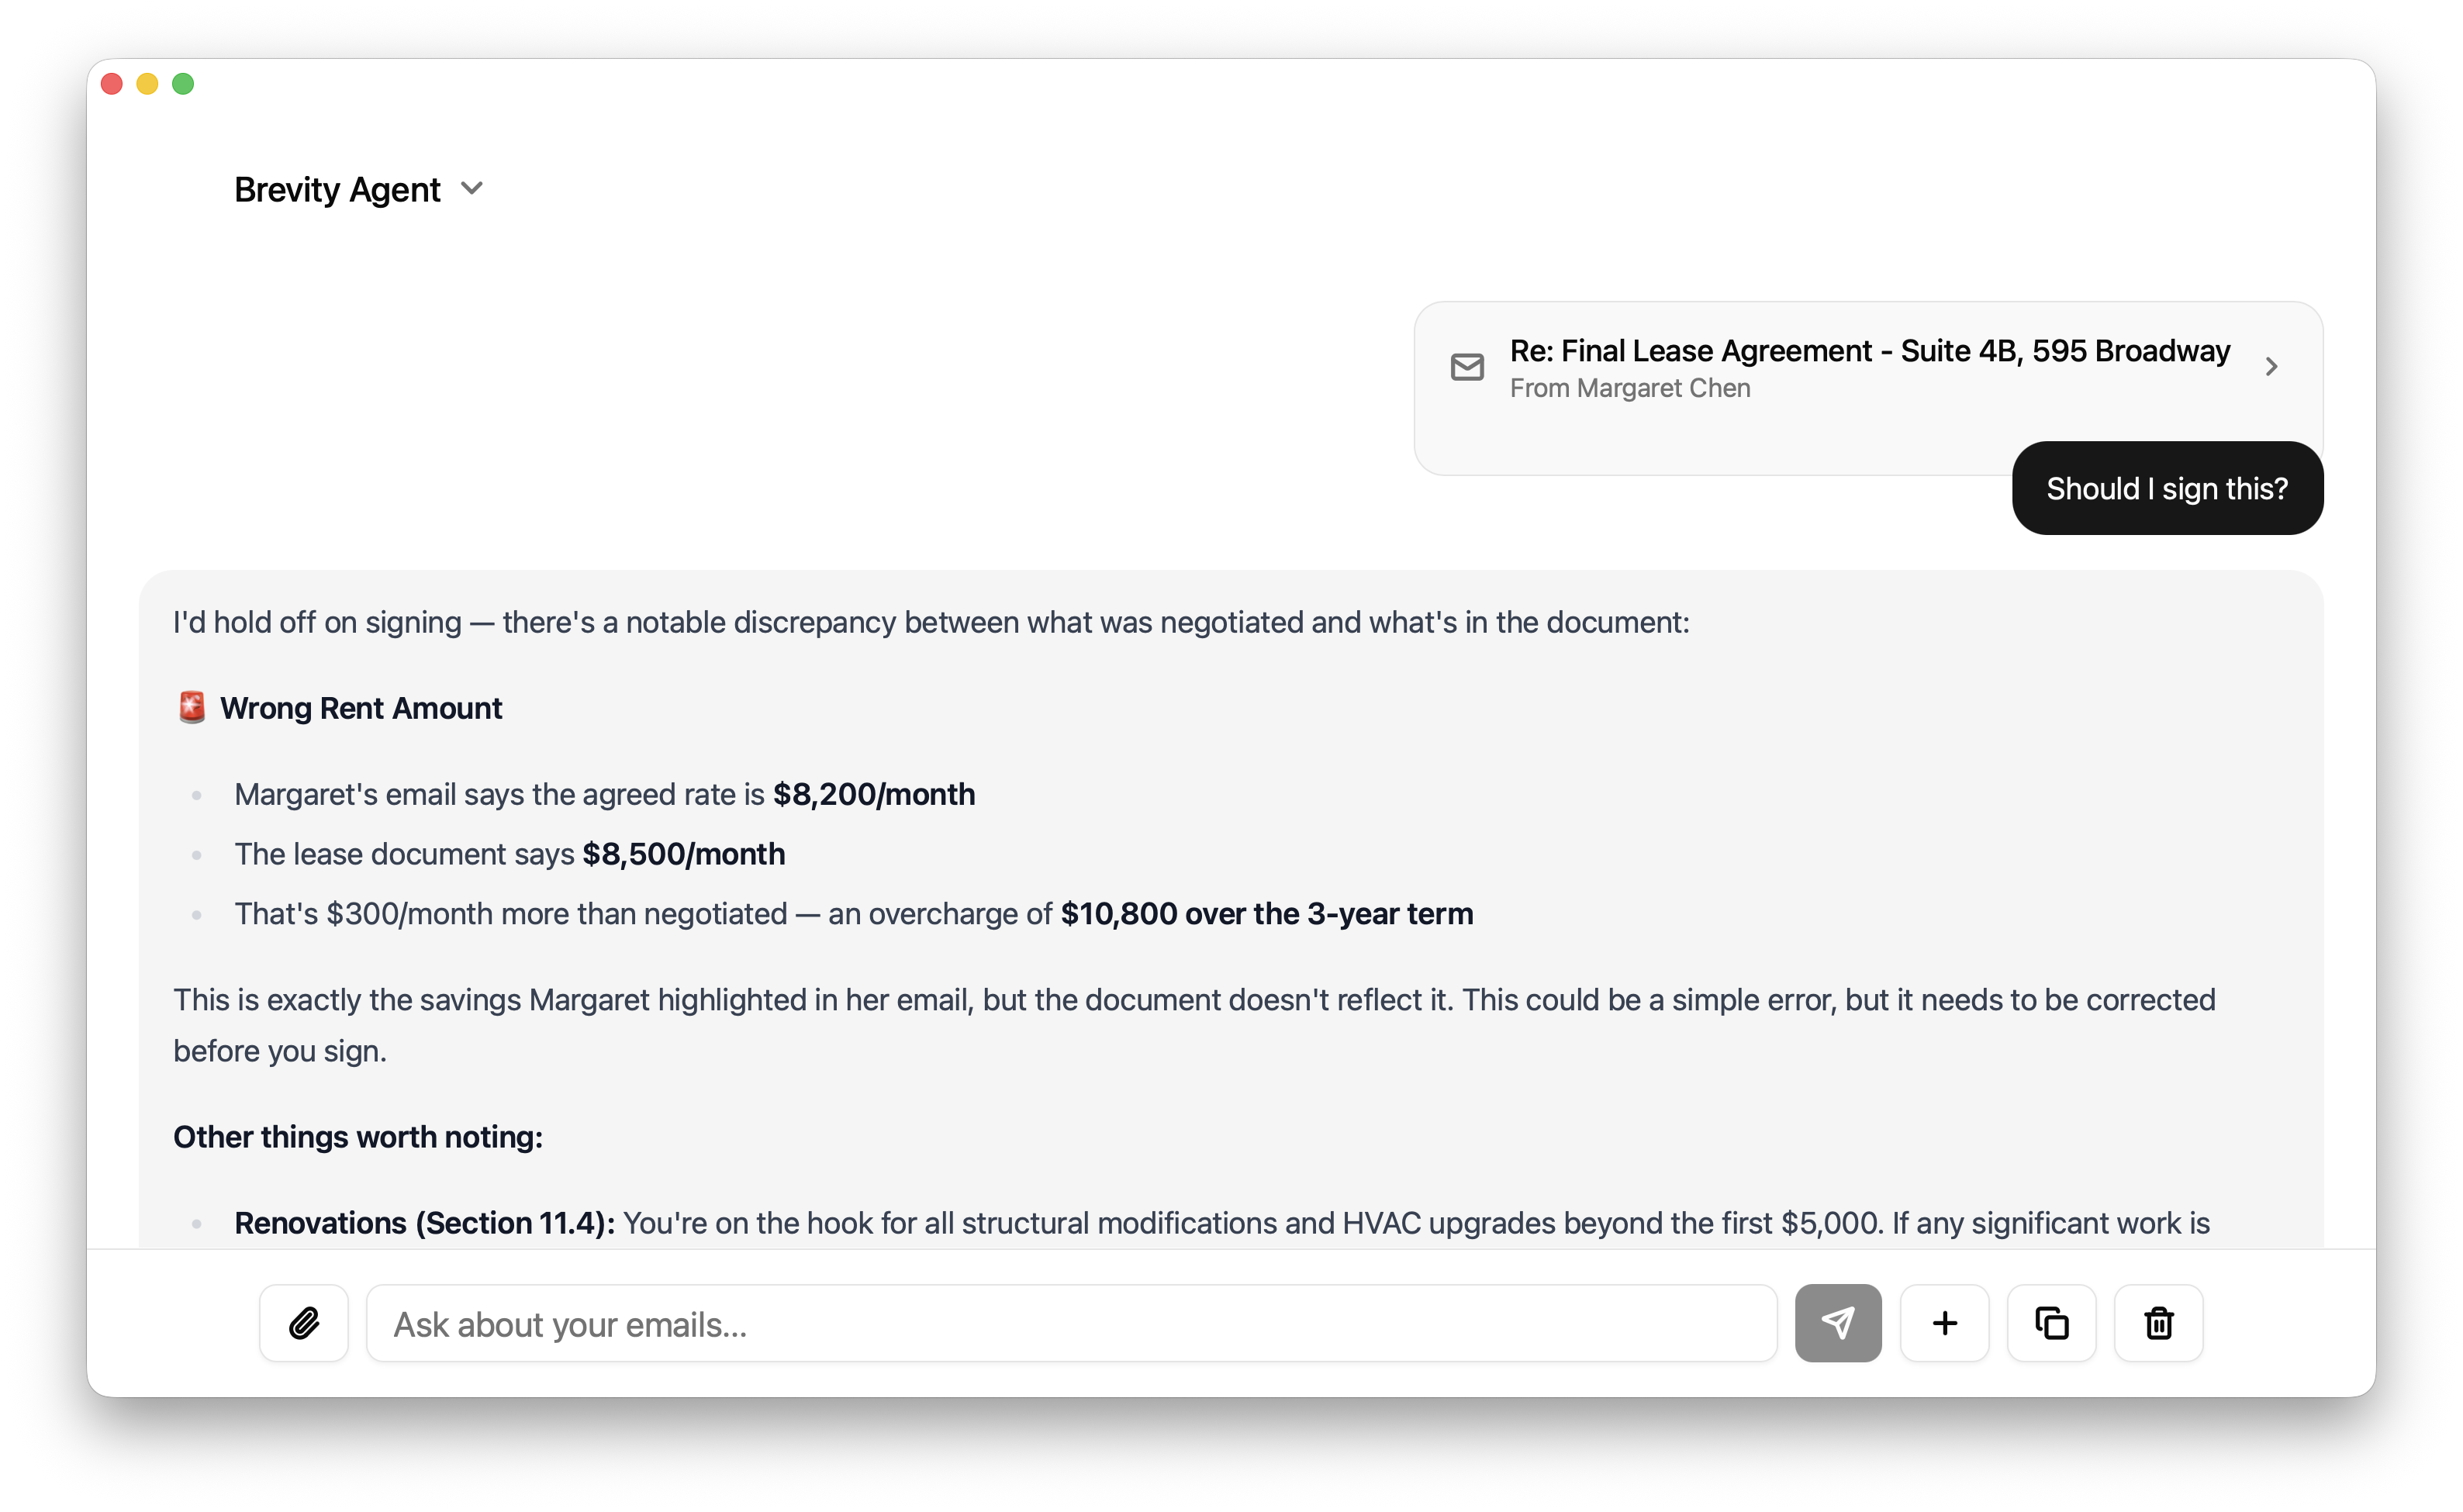The height and width of the screenshot is (1512, 2463).
Task: Send your message with the paper plane icon
Action: point(1838,1323)
